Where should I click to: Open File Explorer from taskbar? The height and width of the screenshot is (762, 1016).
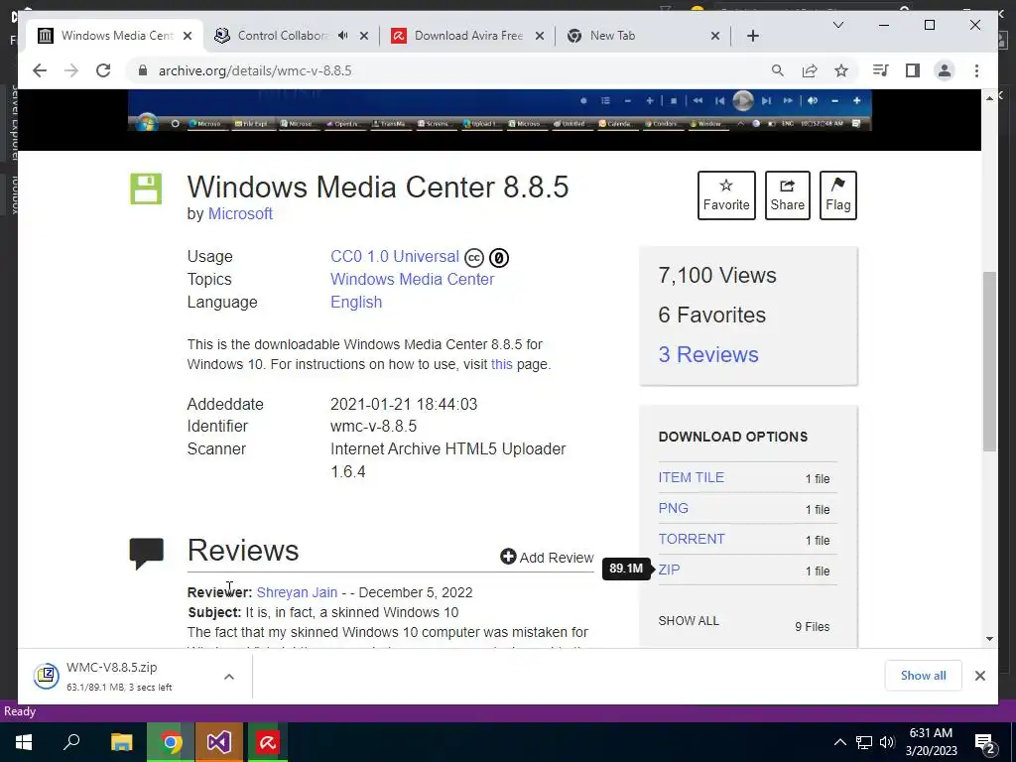point(121,742)
